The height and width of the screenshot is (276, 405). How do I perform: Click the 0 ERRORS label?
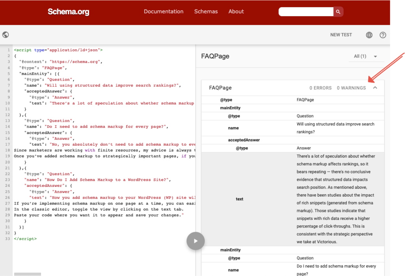[x=320, y=88]
